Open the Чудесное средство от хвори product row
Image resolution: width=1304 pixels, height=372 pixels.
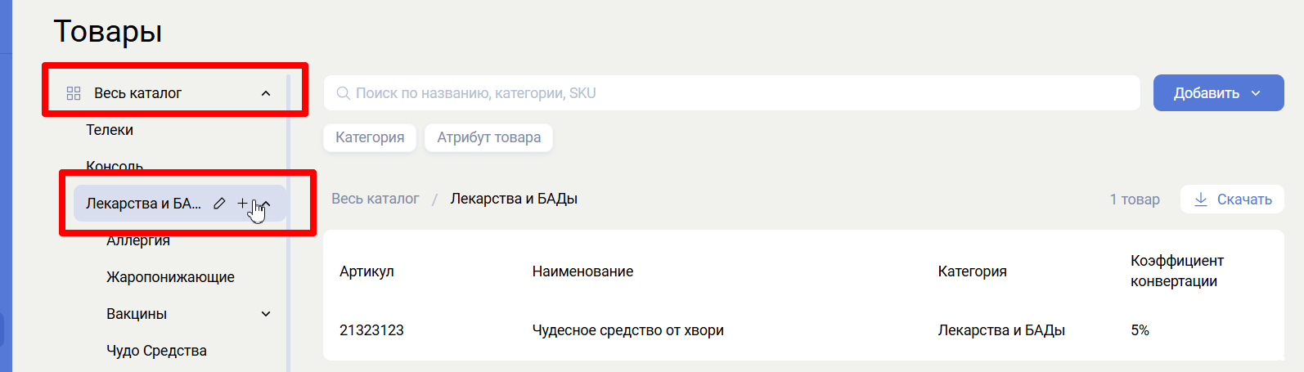[x=627, y=330]
